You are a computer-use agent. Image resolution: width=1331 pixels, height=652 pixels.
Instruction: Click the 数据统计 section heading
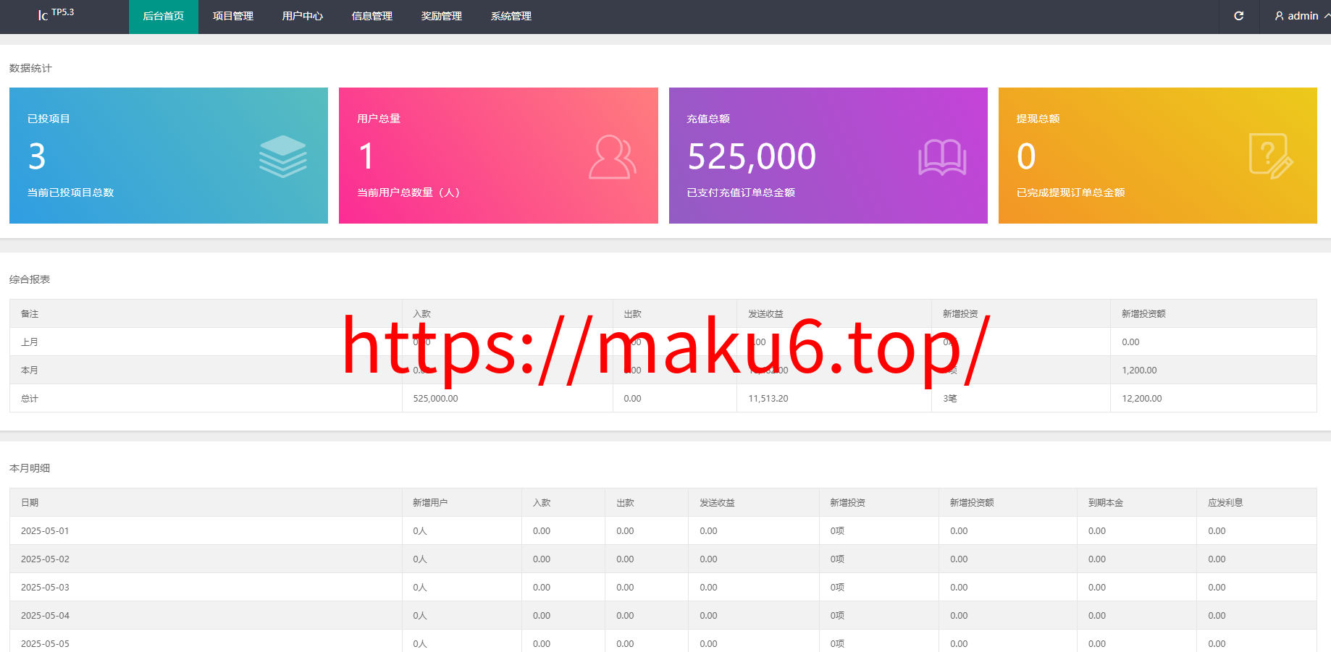(30, 68)
